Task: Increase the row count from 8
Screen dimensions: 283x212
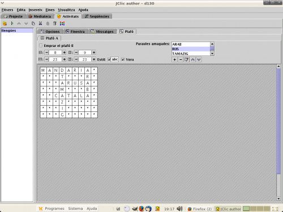Action: 64,53
